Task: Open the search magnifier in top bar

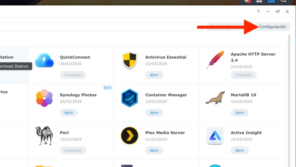Action: point(283,1)
